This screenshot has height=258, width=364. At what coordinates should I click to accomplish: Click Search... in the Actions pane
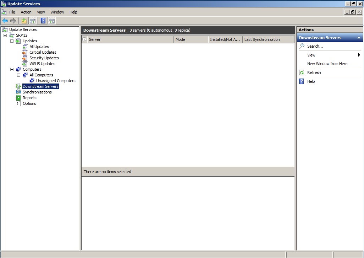click(x=315, y=46)
